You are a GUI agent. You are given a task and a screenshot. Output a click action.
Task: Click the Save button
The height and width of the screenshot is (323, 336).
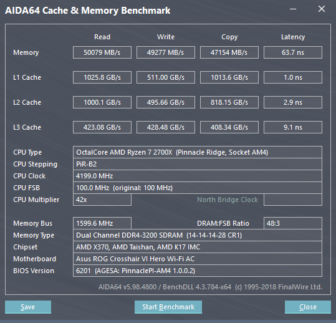click(28, 307)
